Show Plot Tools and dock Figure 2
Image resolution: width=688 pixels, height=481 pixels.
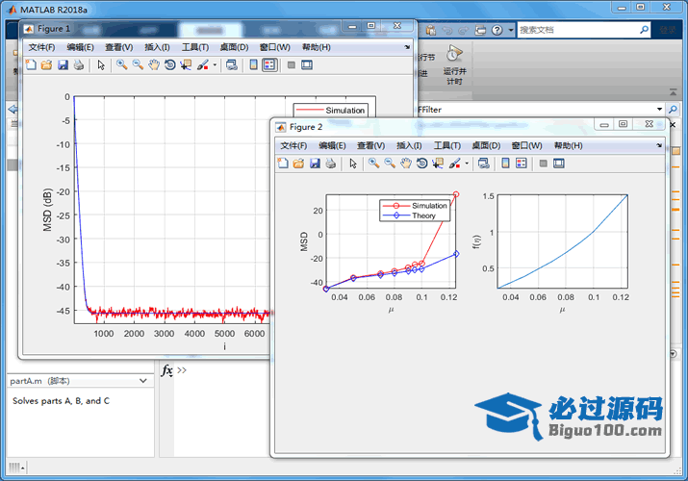(x=558, y=164)
